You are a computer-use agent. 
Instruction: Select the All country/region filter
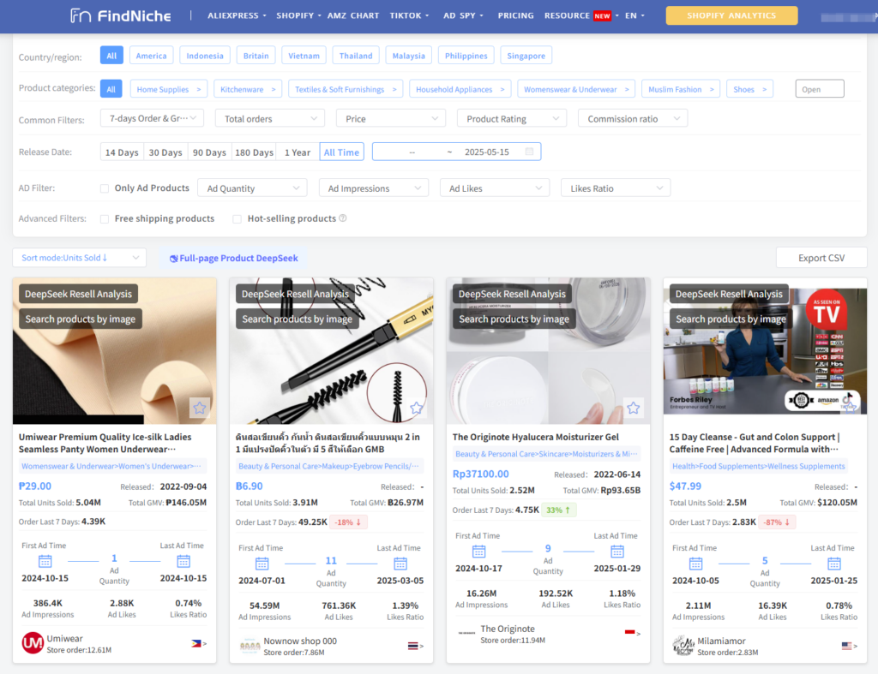coord(111,56)
